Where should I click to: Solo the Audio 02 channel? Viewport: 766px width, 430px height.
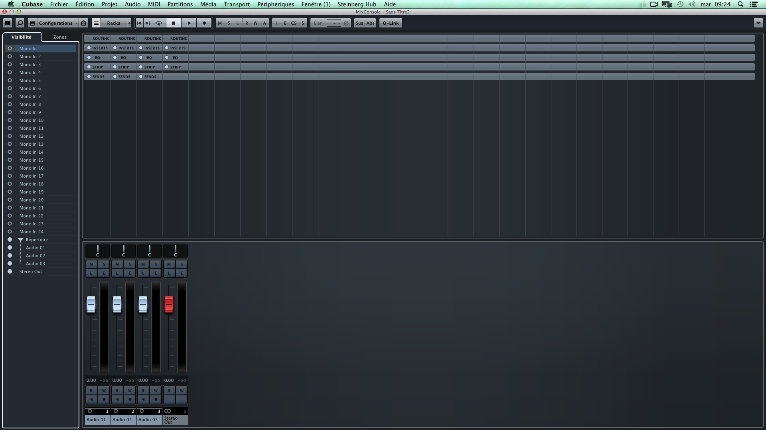click(x=130, y=264)
